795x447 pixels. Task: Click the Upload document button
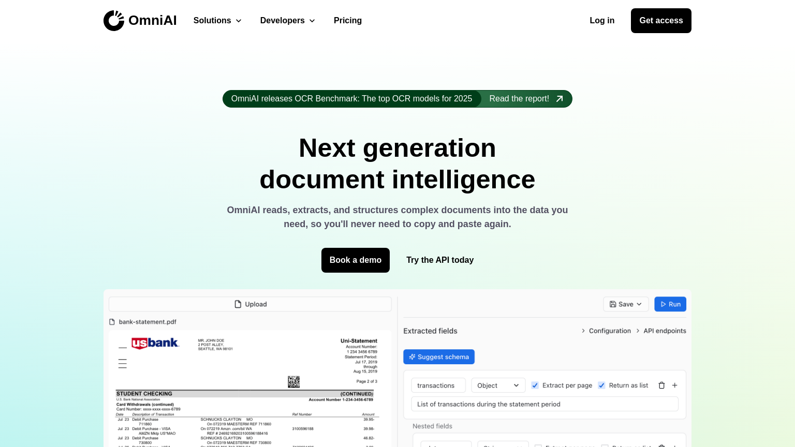pos(250,304)
